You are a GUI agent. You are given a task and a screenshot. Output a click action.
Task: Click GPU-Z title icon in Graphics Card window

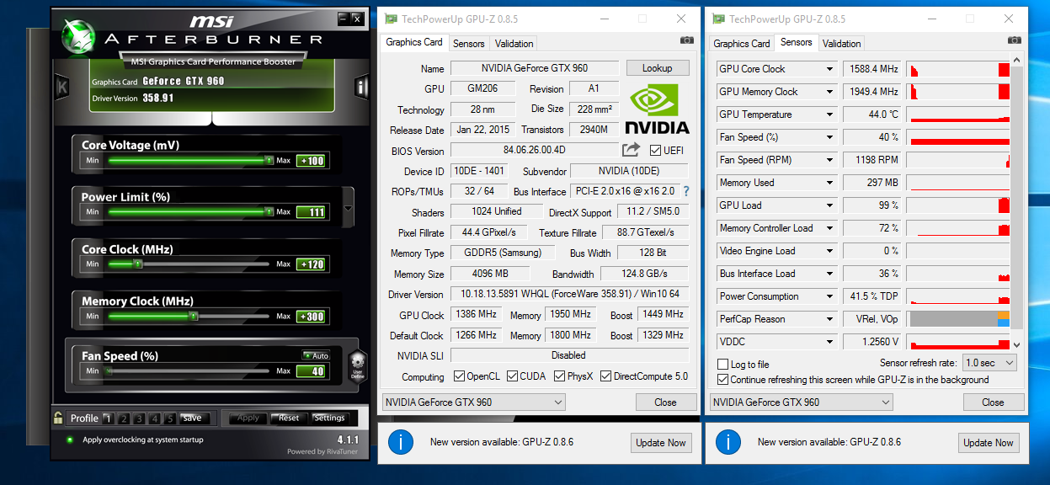[x=390, y=19]
